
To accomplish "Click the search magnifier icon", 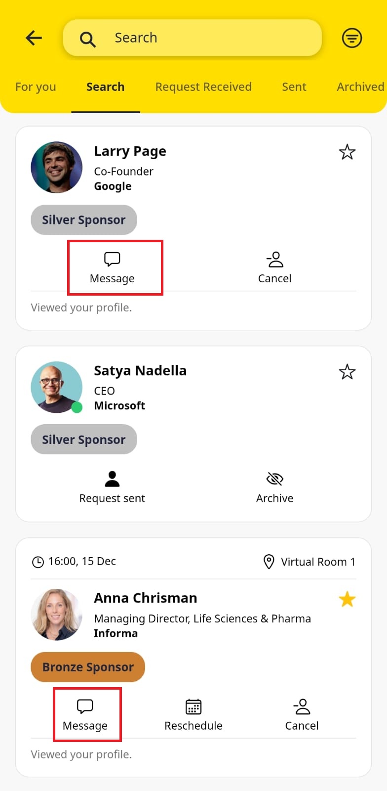I will point(88,39).
